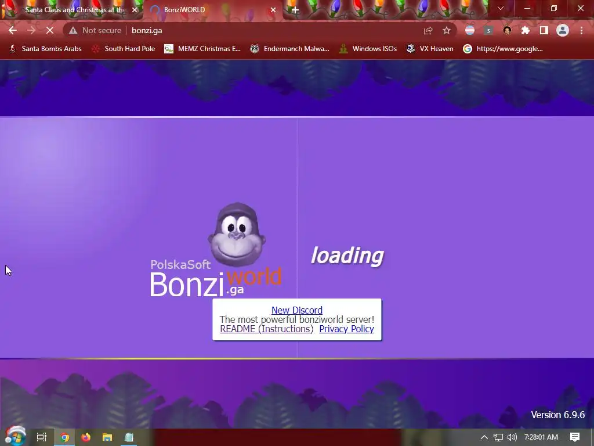Open the trans flag extension icon
The image size is (594, 446).
point(470,30)
